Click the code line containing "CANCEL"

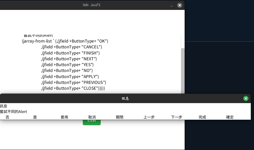click(x=71, y=47)
